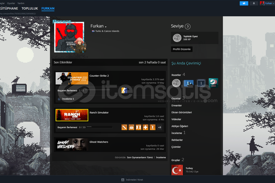275x183 pixels.
Task: Click the small avatar next to top-right Furkan
Action: 262,3
